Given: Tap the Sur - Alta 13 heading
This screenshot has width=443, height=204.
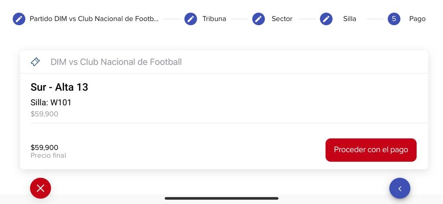Looking at the screenshot, I should (59, 87).
